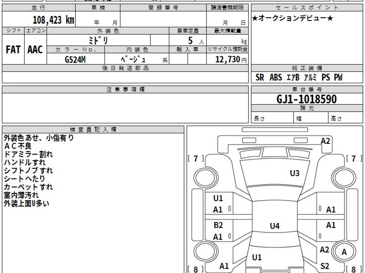This screenshot has width=365, height=273.
Task: Select the 登録番号 header
Action: point(163,8)
